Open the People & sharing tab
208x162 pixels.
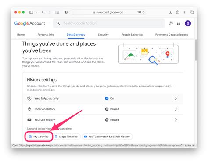point(132,35)
